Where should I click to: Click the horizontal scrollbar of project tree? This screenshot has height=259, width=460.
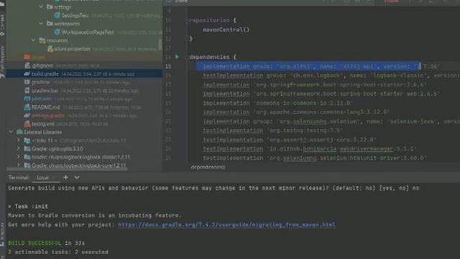click(67, 170)
